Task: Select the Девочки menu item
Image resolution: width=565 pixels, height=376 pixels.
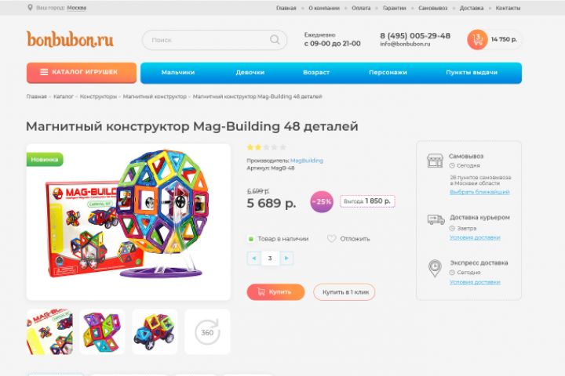Action: pos(250,72)
